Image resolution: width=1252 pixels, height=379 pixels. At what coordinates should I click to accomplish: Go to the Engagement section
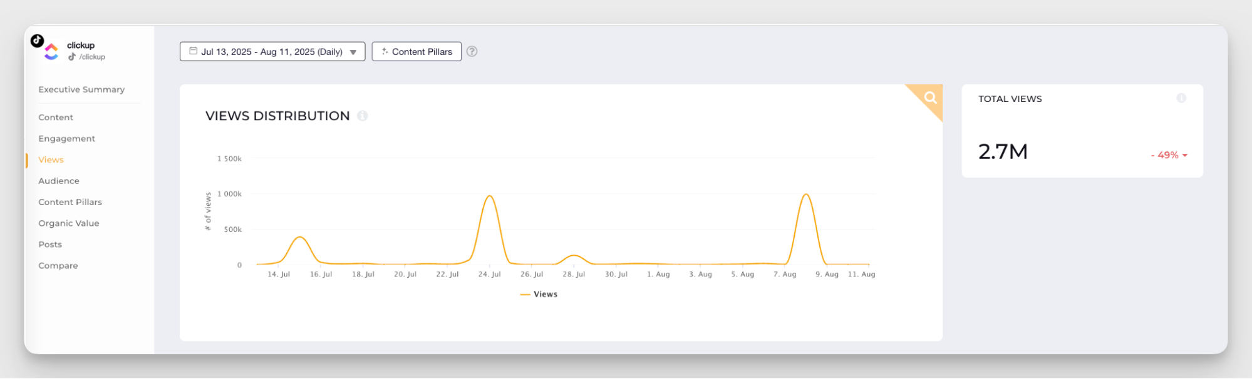66,139
